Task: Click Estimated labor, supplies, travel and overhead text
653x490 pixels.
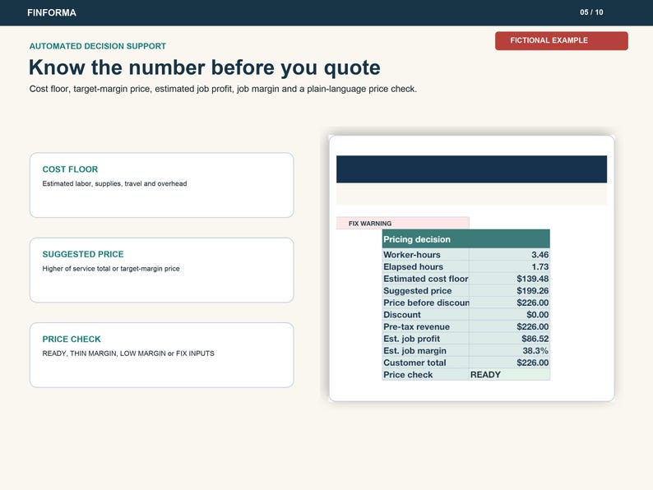Action: [x=114, y=183]
